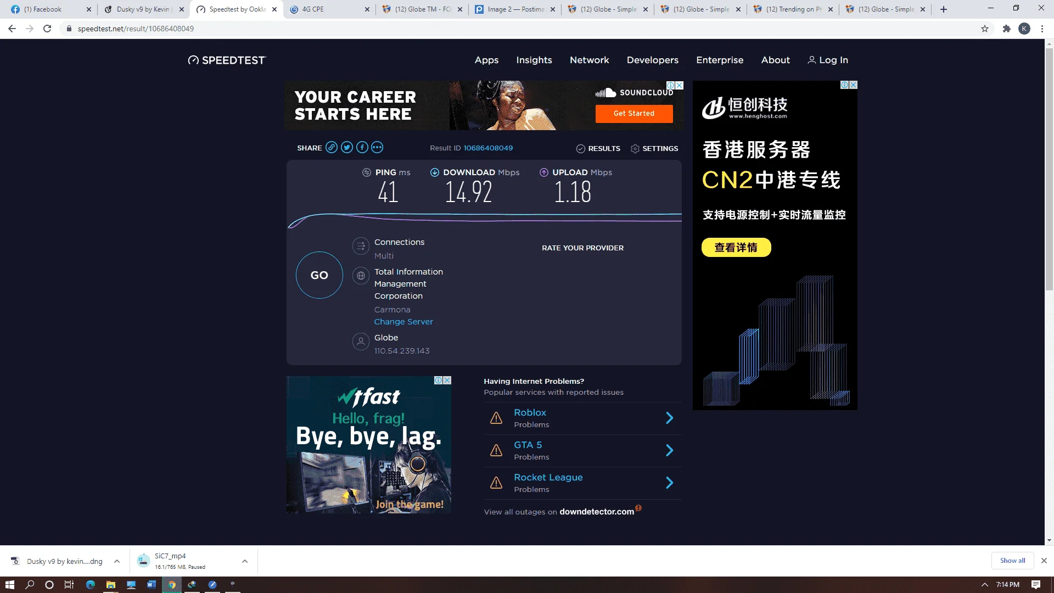Screen dimensions: 1054x593
Task: Open Cortana circle icon
Action: (x=49, y=585)
